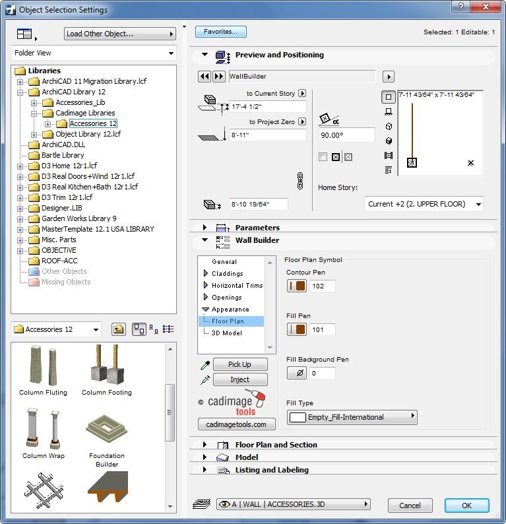Select Floor Plan under Appearance
The height and width of the screenshot is (524, 506).
[x=231, y=321]
